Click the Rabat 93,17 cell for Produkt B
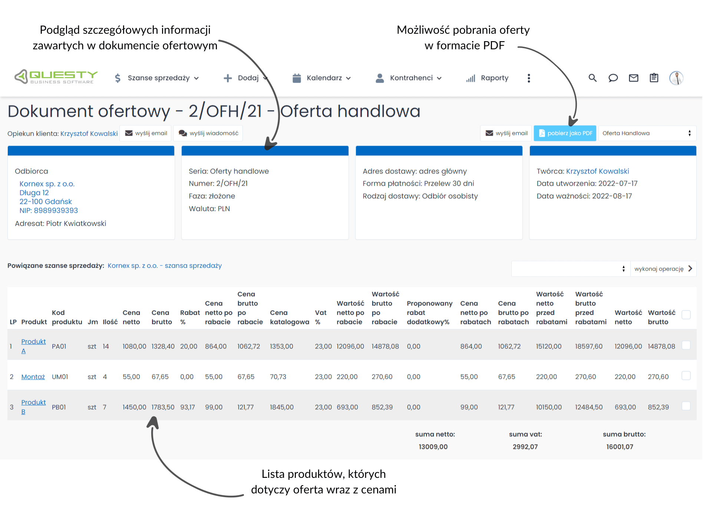This screenshot has width=703, height=519. point(187,407)
